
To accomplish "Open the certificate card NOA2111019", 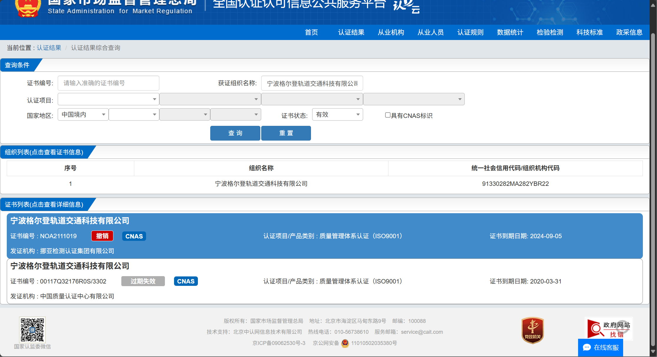I will 325,236.
